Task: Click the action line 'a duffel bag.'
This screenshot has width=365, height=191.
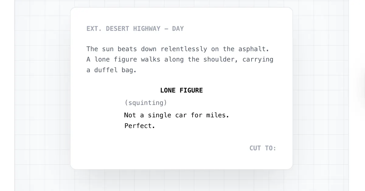Action: pyautogui.click(x=111, y=70)
